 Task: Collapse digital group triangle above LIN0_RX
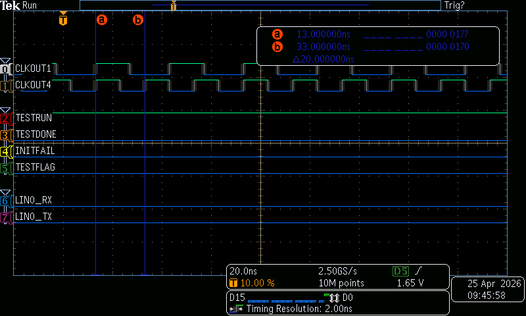(x=5, y=192)
